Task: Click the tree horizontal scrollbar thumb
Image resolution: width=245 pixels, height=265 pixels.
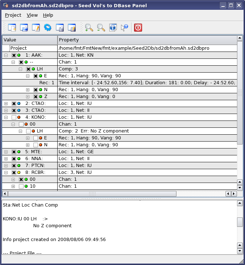Action: (92, 194)
